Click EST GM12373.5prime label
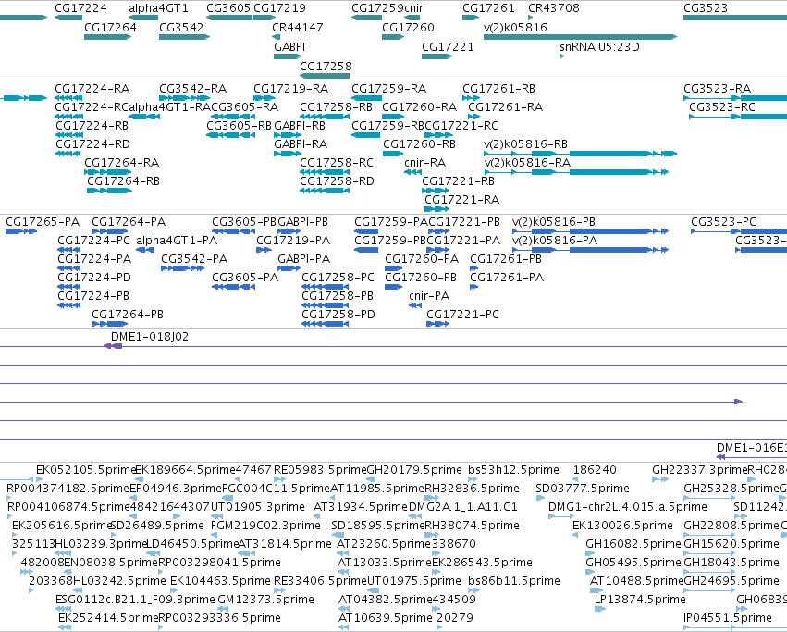Image resolution: width=787 pixels, height=632 pixels. [x=265, y=600]
